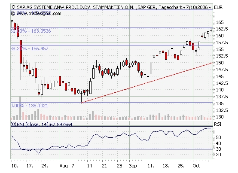Click the 11. date label on time axis
Screen dimensions: 238x173
point(151,166)
